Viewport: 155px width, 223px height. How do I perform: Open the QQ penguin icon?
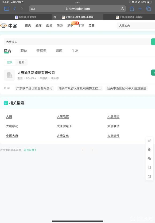[149, 150]
